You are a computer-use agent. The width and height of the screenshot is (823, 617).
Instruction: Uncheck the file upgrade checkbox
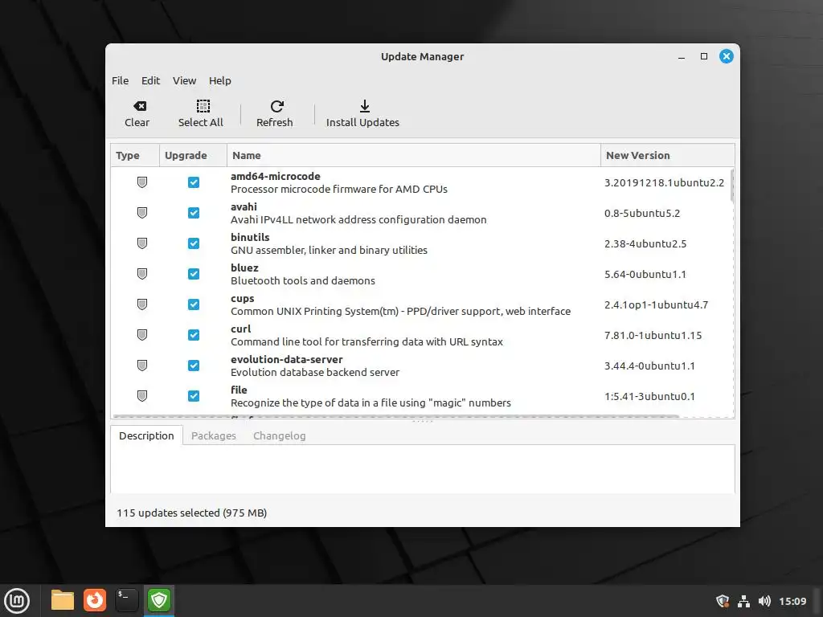coord(194,395)
